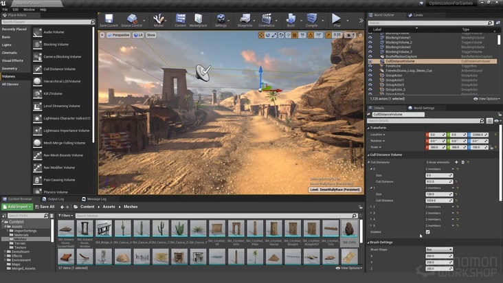Open World Outliner View Options
503x283 pixels.
pyautogui.click(x=487, y=99)
